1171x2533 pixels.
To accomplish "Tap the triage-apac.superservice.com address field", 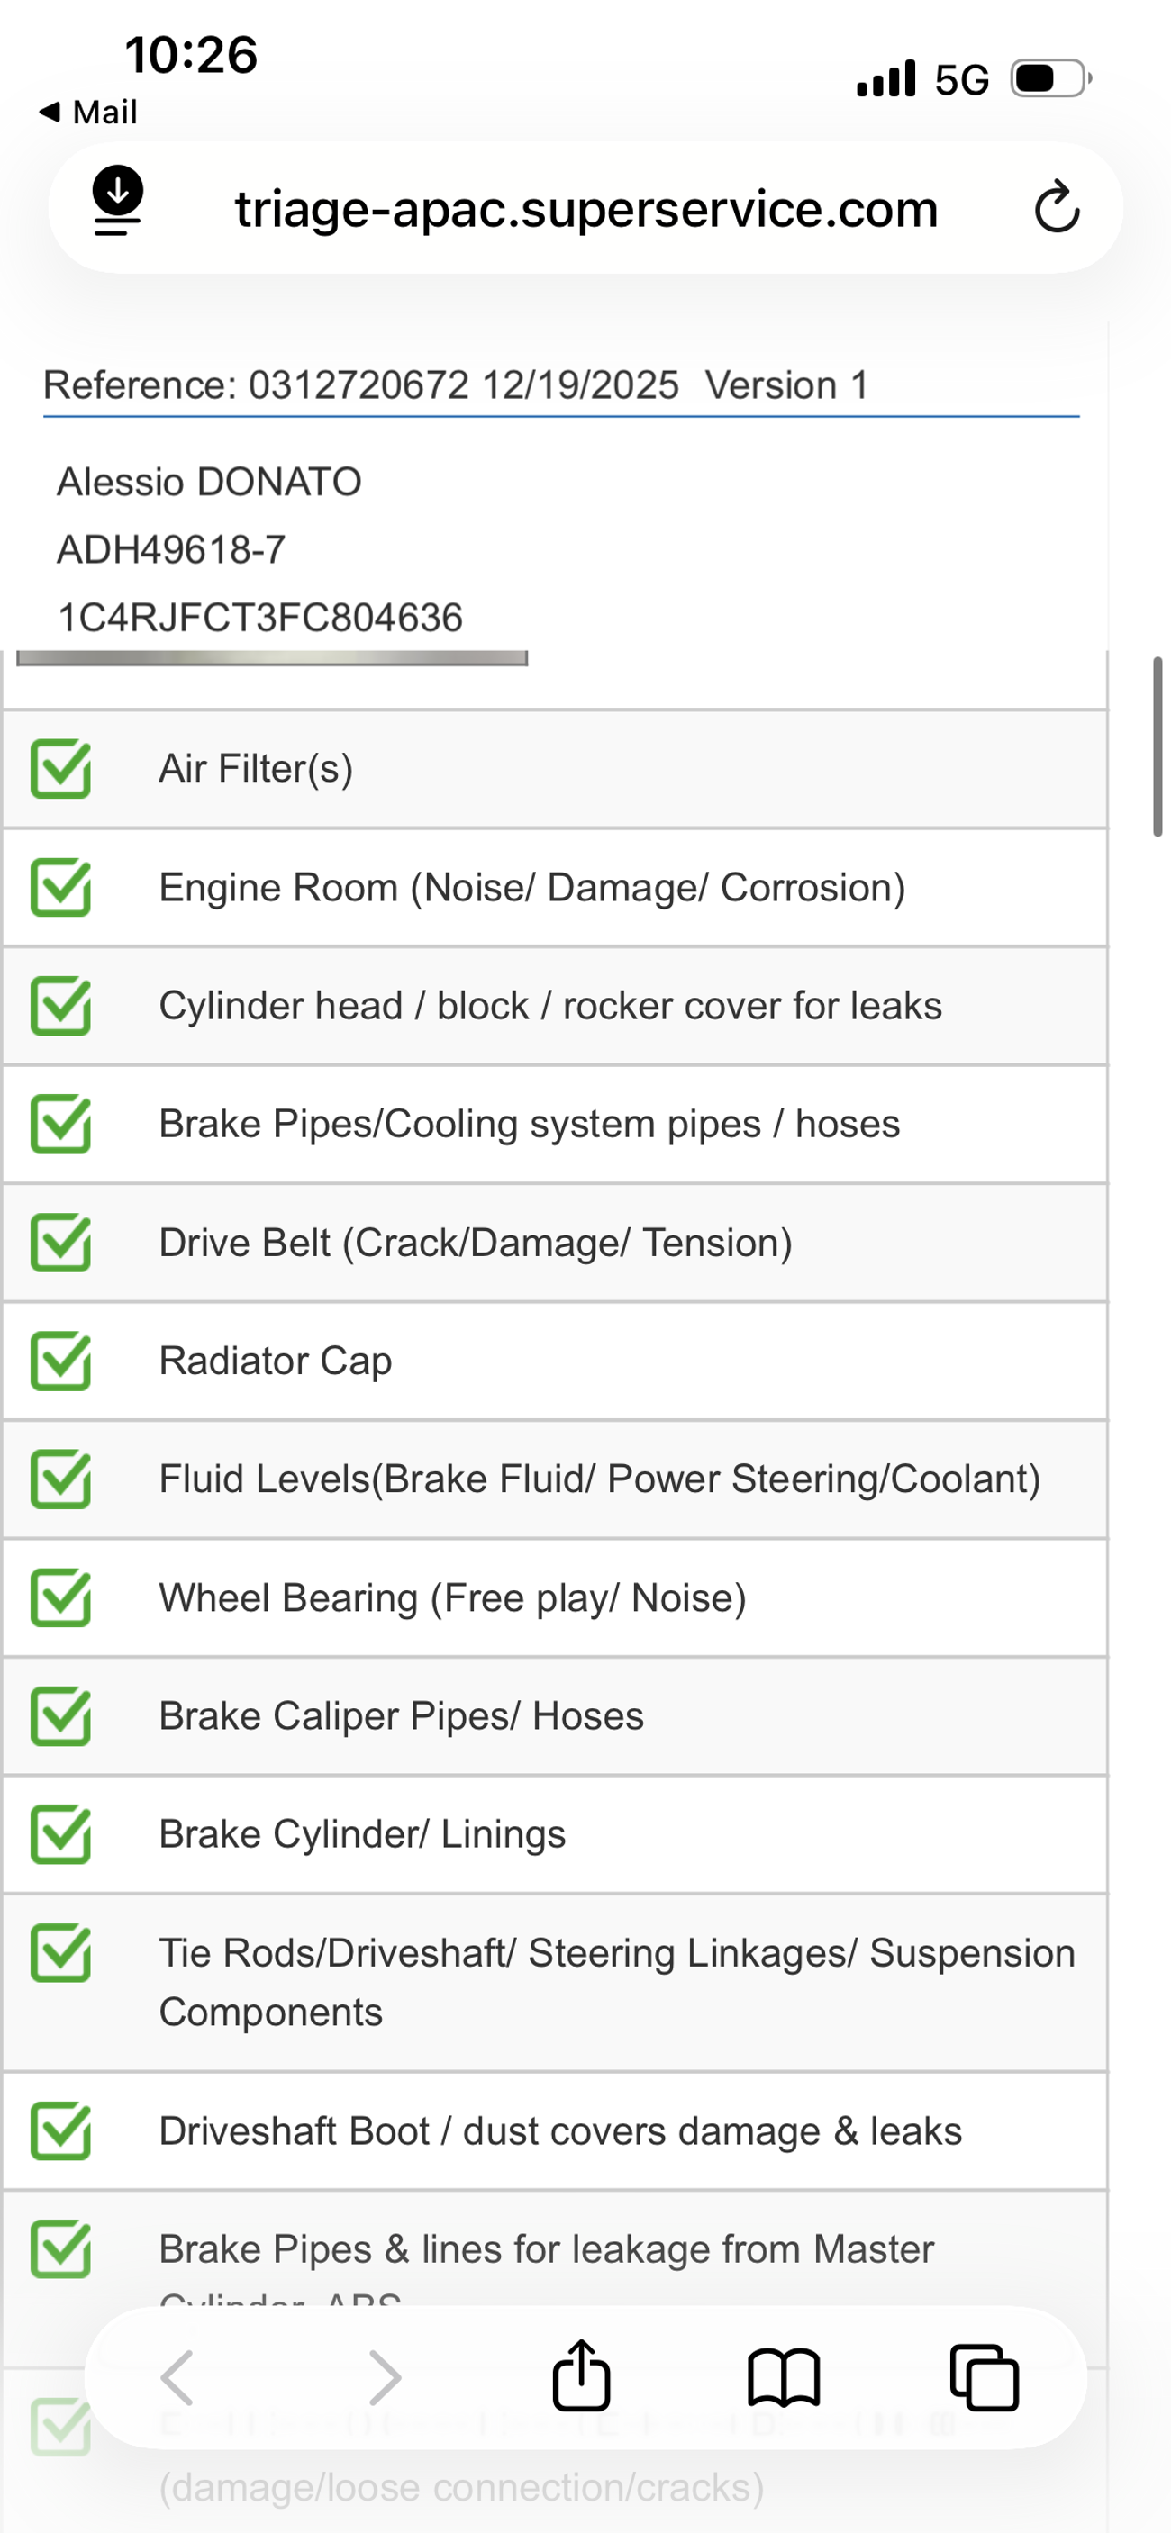I will [586, 209].
